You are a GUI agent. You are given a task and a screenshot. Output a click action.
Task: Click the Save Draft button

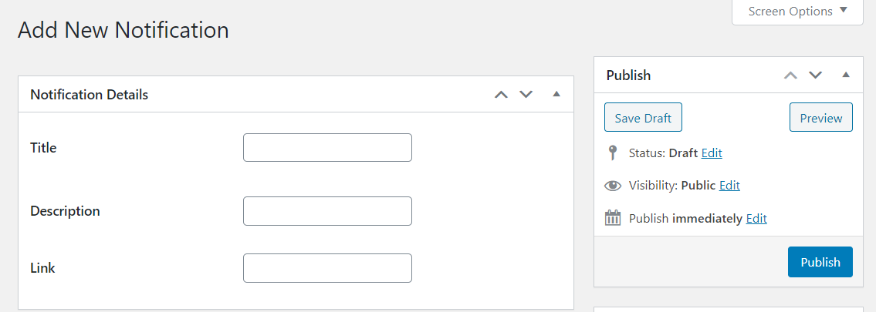click(643, 118)
